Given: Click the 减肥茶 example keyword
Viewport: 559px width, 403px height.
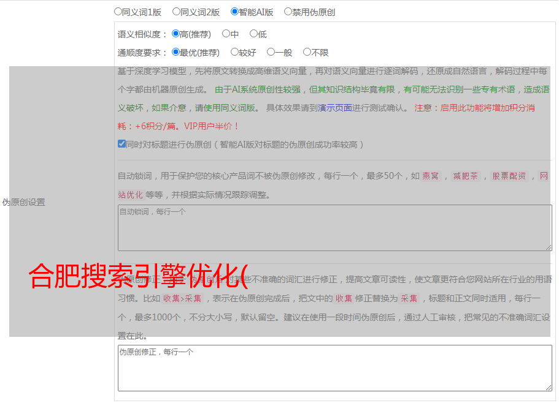Looking at the screenshot, I should (466, 176).
